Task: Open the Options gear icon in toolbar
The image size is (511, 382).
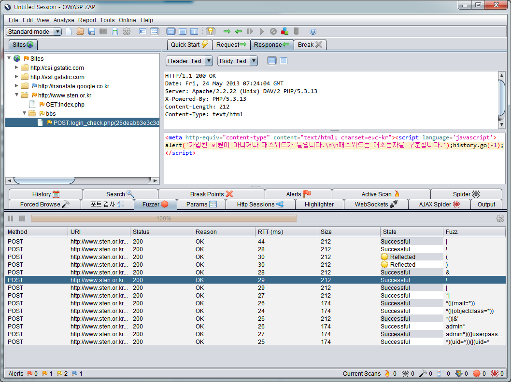Action: point(127,31)
